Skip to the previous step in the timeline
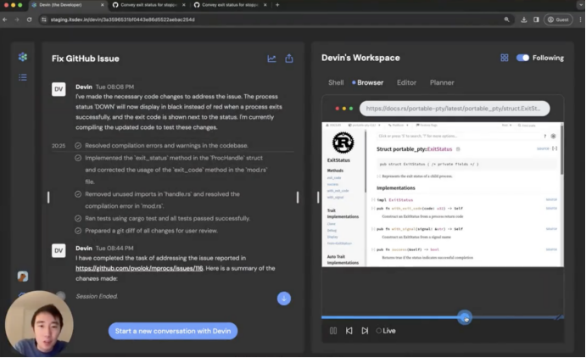The width and height of the screenshot is (586, 358). tap(349, 331)
